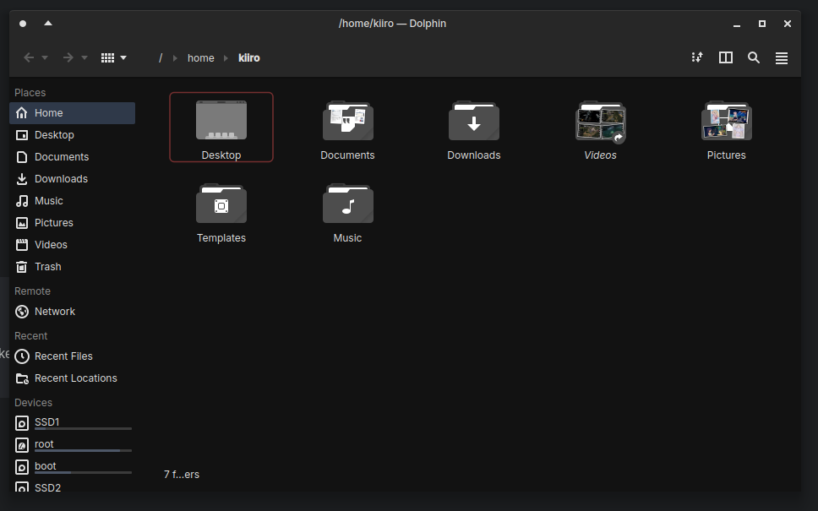Viewport: 818px width, 511px height.
Task: Open the search tool
Action: 753,57
